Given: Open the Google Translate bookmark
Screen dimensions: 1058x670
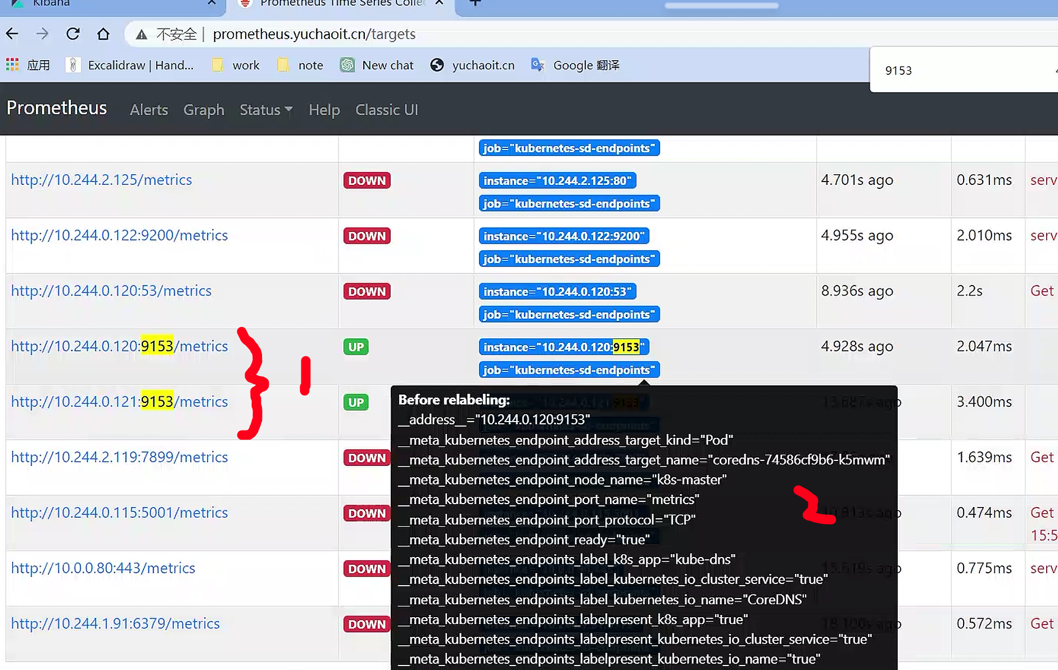Looking at the screenshot, I should coord(575,65).
